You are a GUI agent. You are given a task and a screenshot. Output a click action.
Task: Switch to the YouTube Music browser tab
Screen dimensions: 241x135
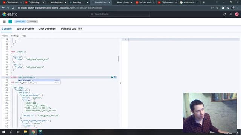[x=145, y=3]
